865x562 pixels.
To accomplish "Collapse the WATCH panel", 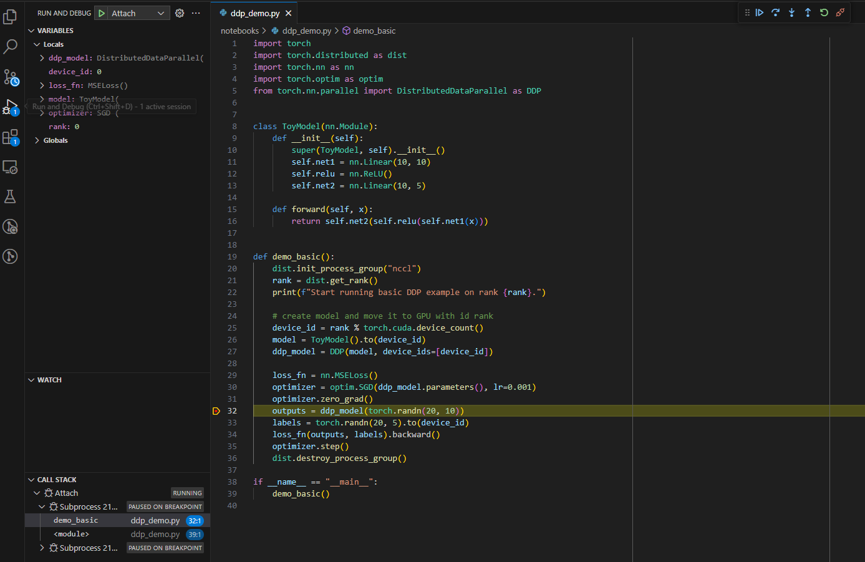I will click(31, 379).
